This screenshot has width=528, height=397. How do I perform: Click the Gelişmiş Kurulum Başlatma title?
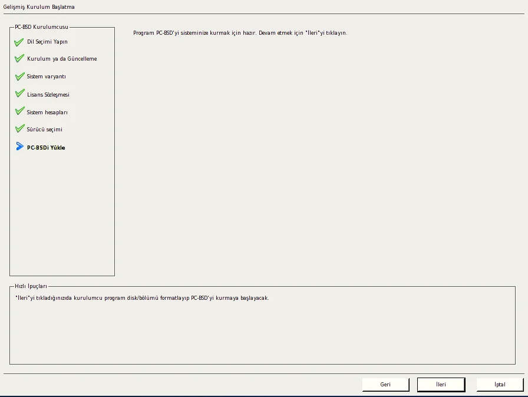[x=39, y=6]
